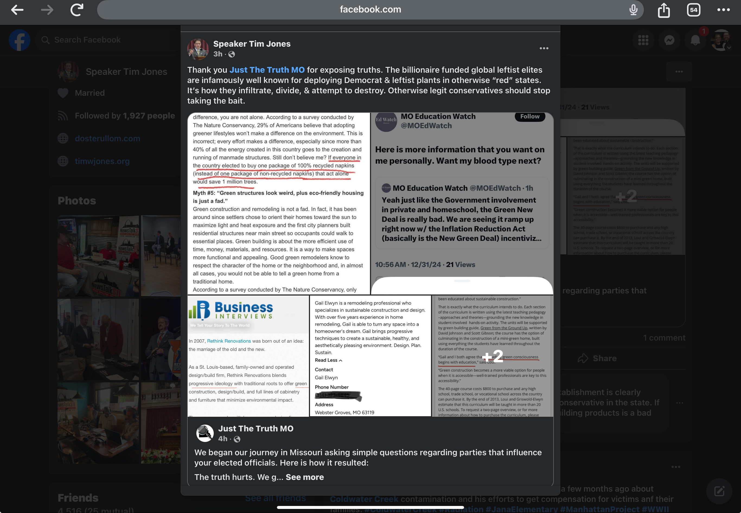Open the browser three-dot menu
Screen dimensions: 741x513
point(723,10)
